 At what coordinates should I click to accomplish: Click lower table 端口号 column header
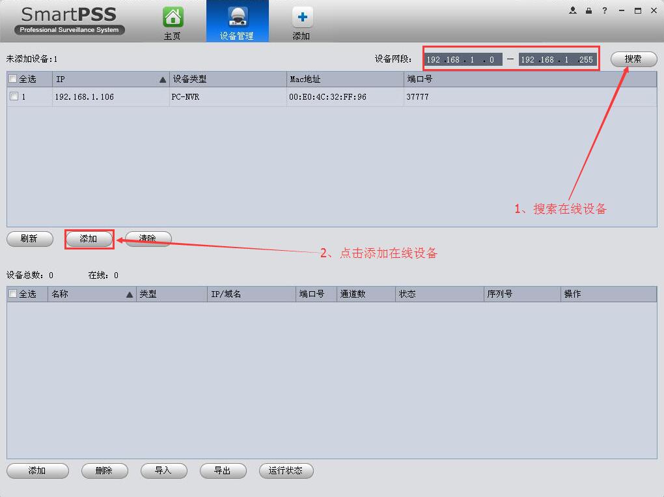click(x=316, y=294)
